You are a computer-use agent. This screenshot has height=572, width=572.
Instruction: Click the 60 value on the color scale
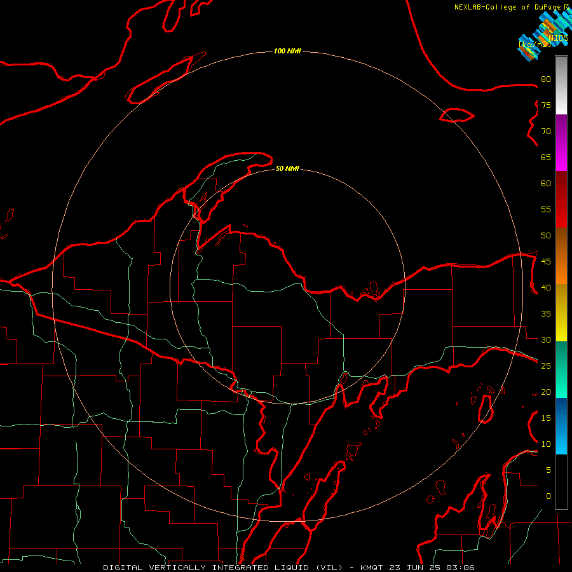(x=546, y=184)
